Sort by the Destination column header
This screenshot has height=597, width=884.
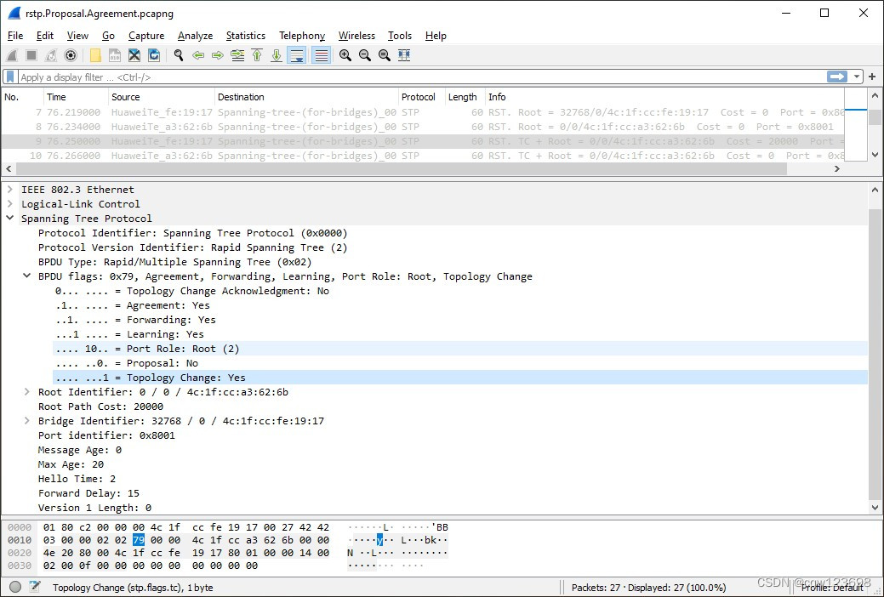[306, 97]
